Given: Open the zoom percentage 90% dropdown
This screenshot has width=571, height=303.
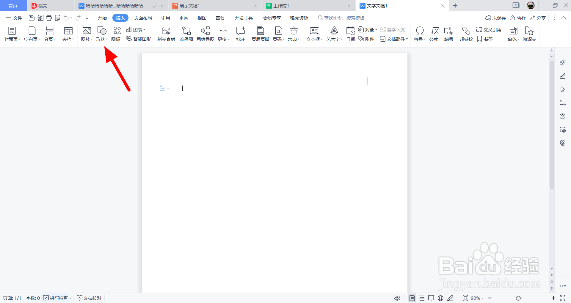Looking at the screenshot, I should pos(477,298).
